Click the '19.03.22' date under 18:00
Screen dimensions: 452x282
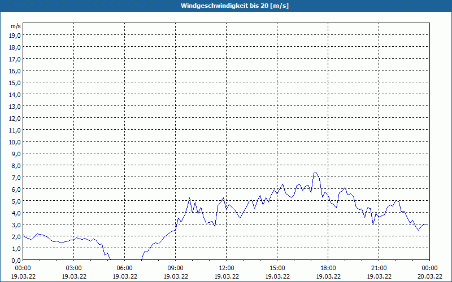pos(328,276)
